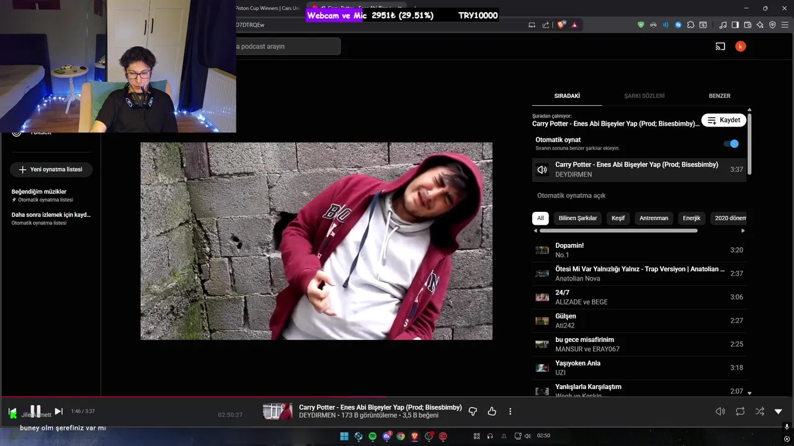Viewport: 794px width, 446px height.
Task: Select the Antrenman filter chip
Action: 654,218
